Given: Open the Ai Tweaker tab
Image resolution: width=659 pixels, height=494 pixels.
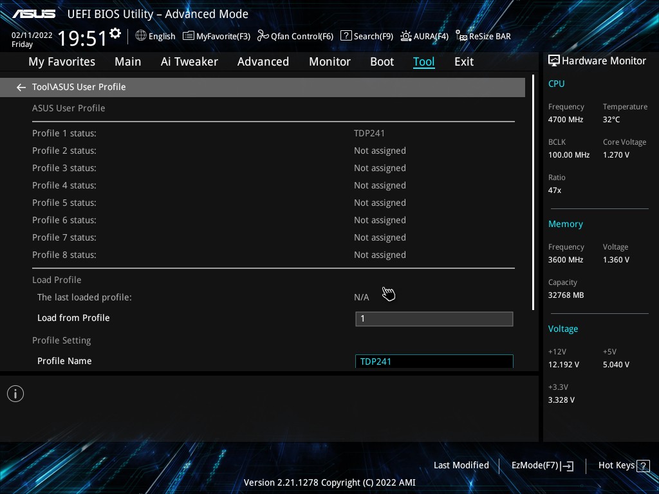Looking at the screenshot, I should pyautogui.click(x=189, y=62).
